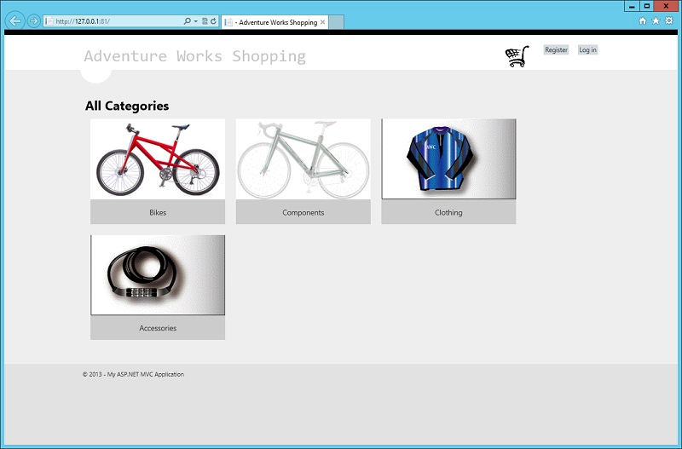The image size is (682, 449).
Task: Open browser Home icon
Action: (643, 20)
